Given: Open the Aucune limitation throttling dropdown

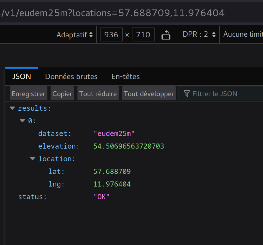Looking at the screenshot, I should click(x=243, y=34).
